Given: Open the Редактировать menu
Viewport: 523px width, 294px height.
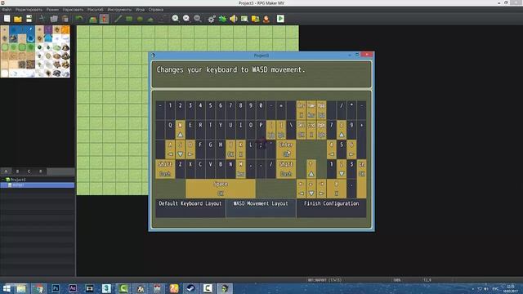Looking at the screenshot, I should point(29,10).
